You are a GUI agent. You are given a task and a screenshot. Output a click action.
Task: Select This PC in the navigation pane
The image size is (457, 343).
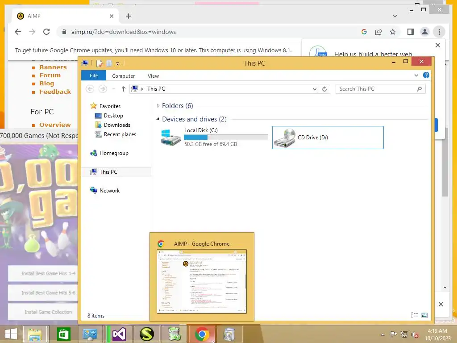[x=116, y=172]
